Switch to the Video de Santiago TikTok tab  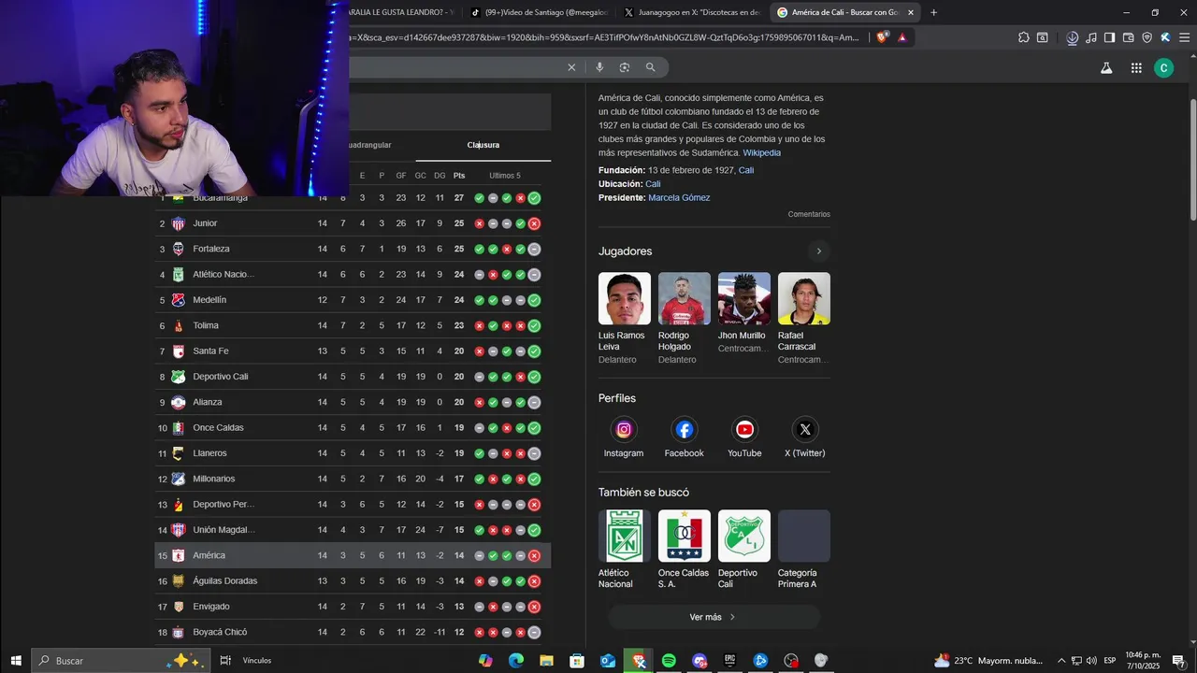coord(539,12)
